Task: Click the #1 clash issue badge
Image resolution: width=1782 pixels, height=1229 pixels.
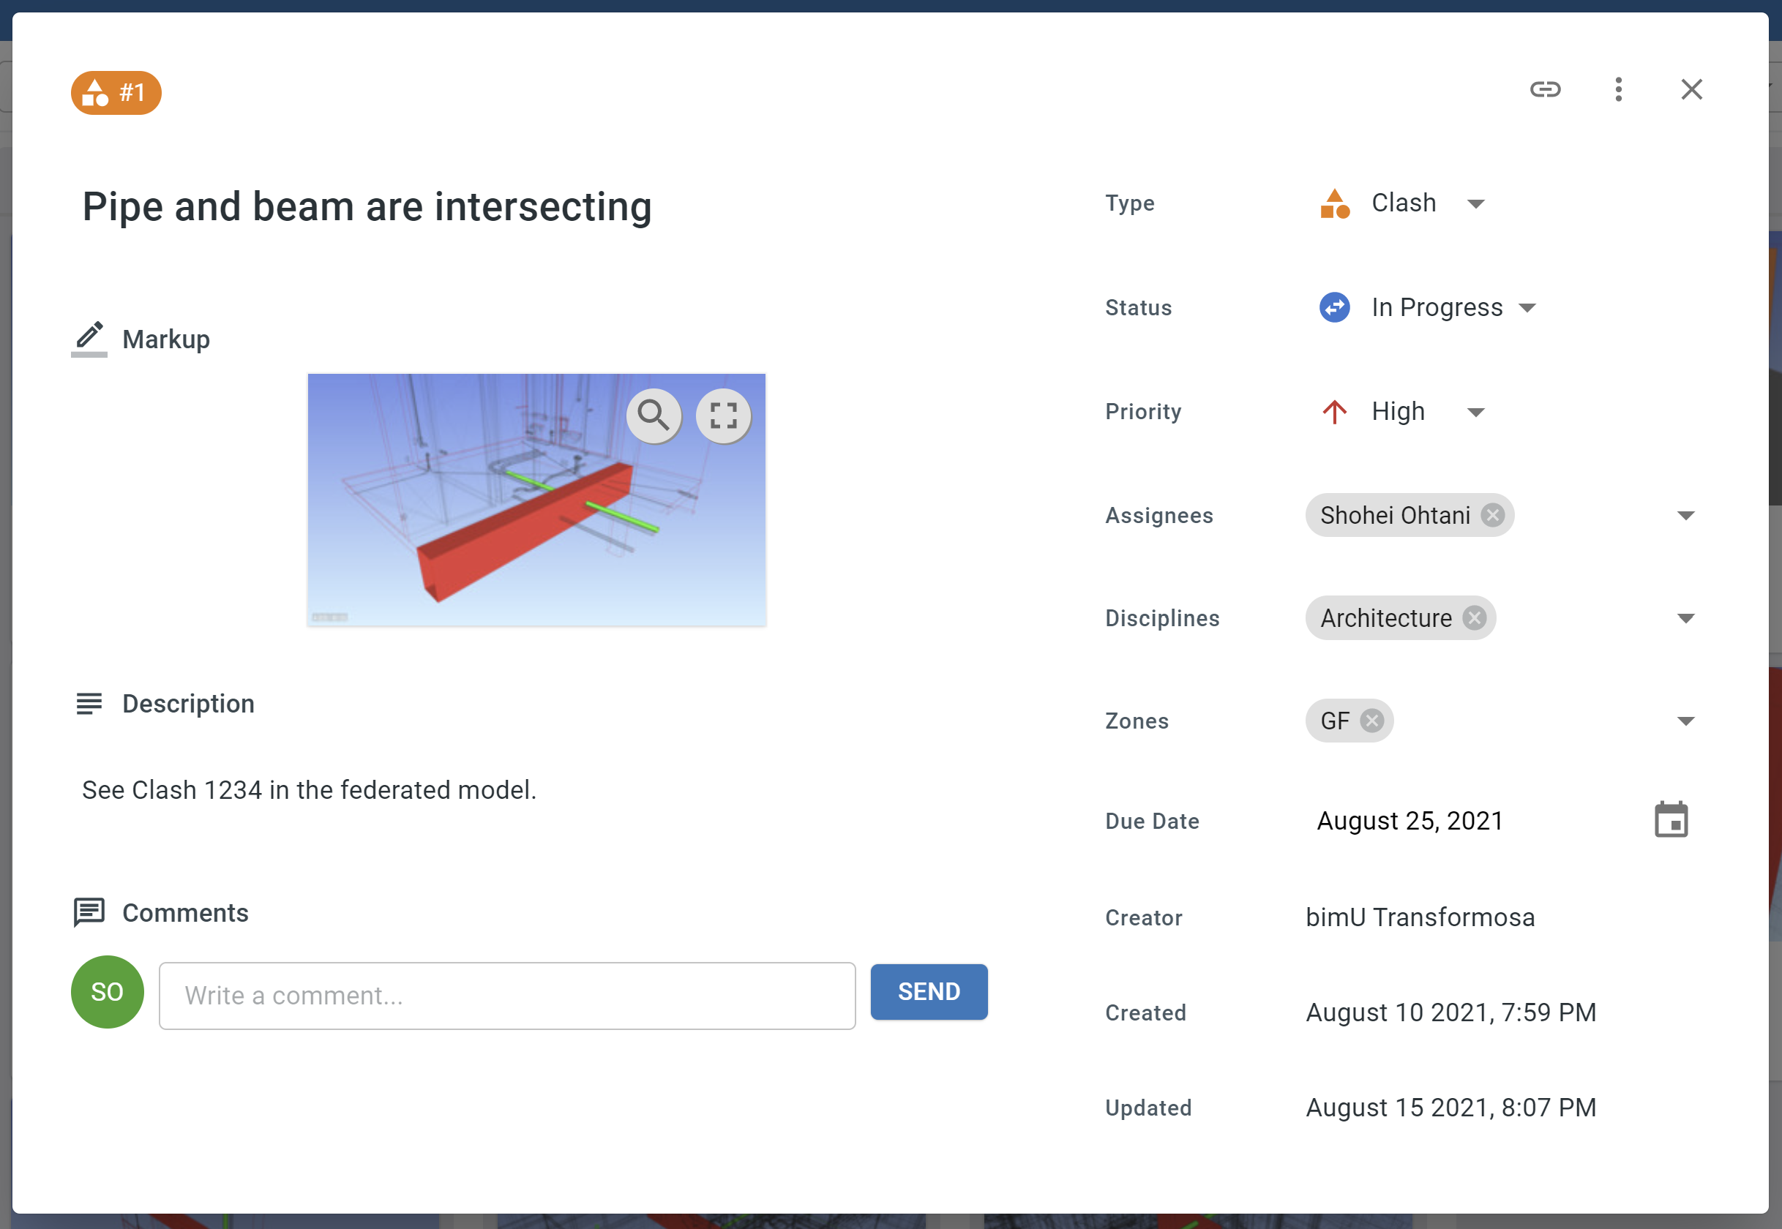Action: coord(116,92)
